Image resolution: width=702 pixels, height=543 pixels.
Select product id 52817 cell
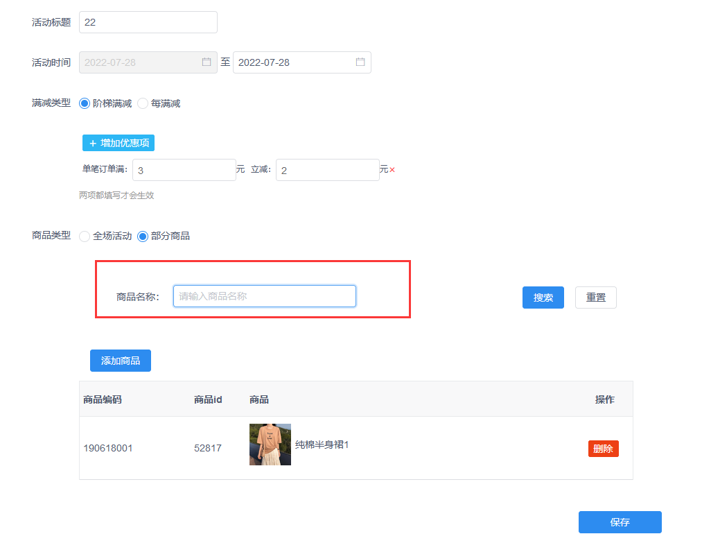pos(208,448)
